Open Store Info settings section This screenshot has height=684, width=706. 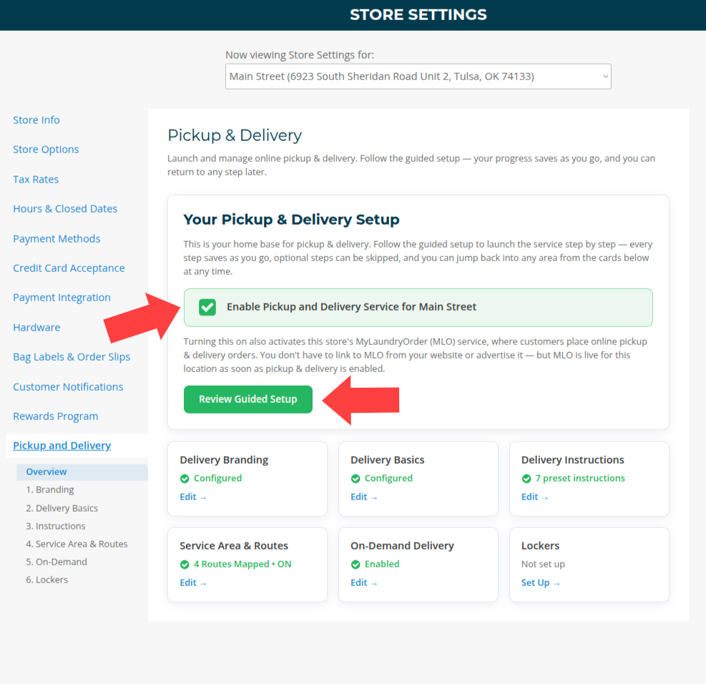tap(36, 120)
